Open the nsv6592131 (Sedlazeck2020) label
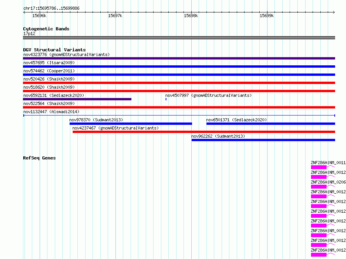346x259 pixels. click(x=54, y=95)
